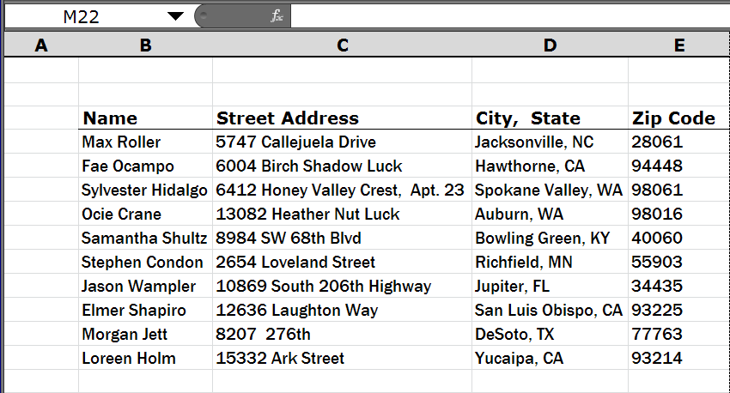
Task: Click the cell Elmer Shapiro
Action: 146,311
